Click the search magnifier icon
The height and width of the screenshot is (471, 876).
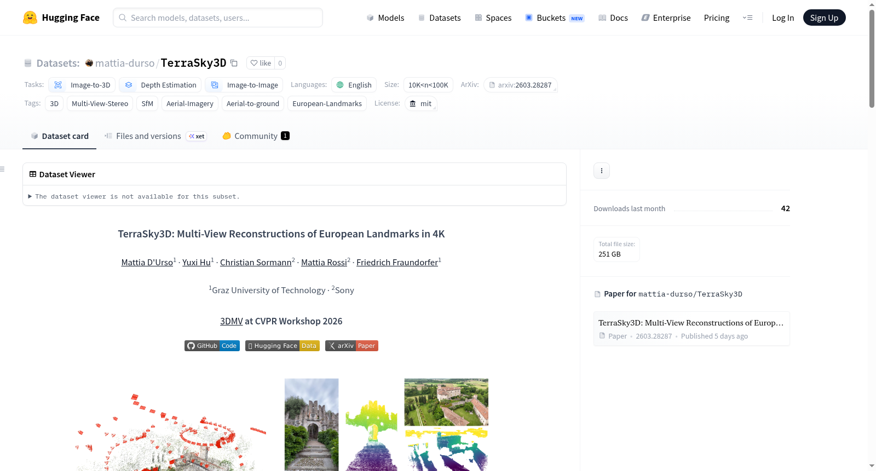click(x=123, y=18)
